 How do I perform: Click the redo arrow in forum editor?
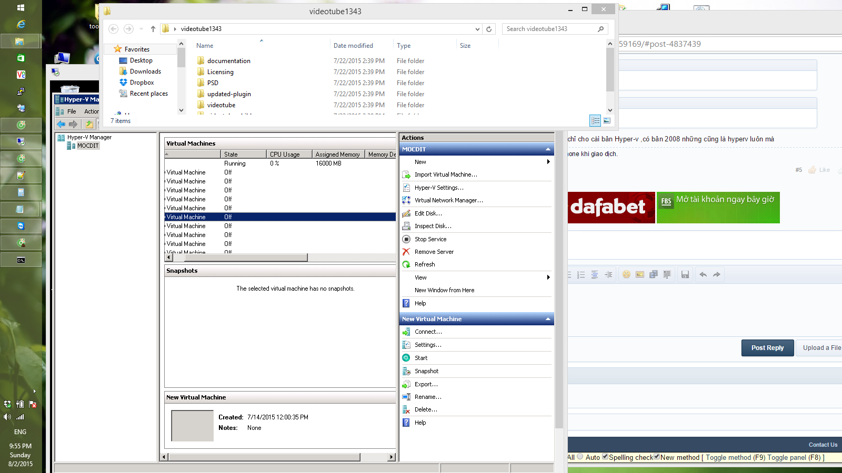click(717, 274)
